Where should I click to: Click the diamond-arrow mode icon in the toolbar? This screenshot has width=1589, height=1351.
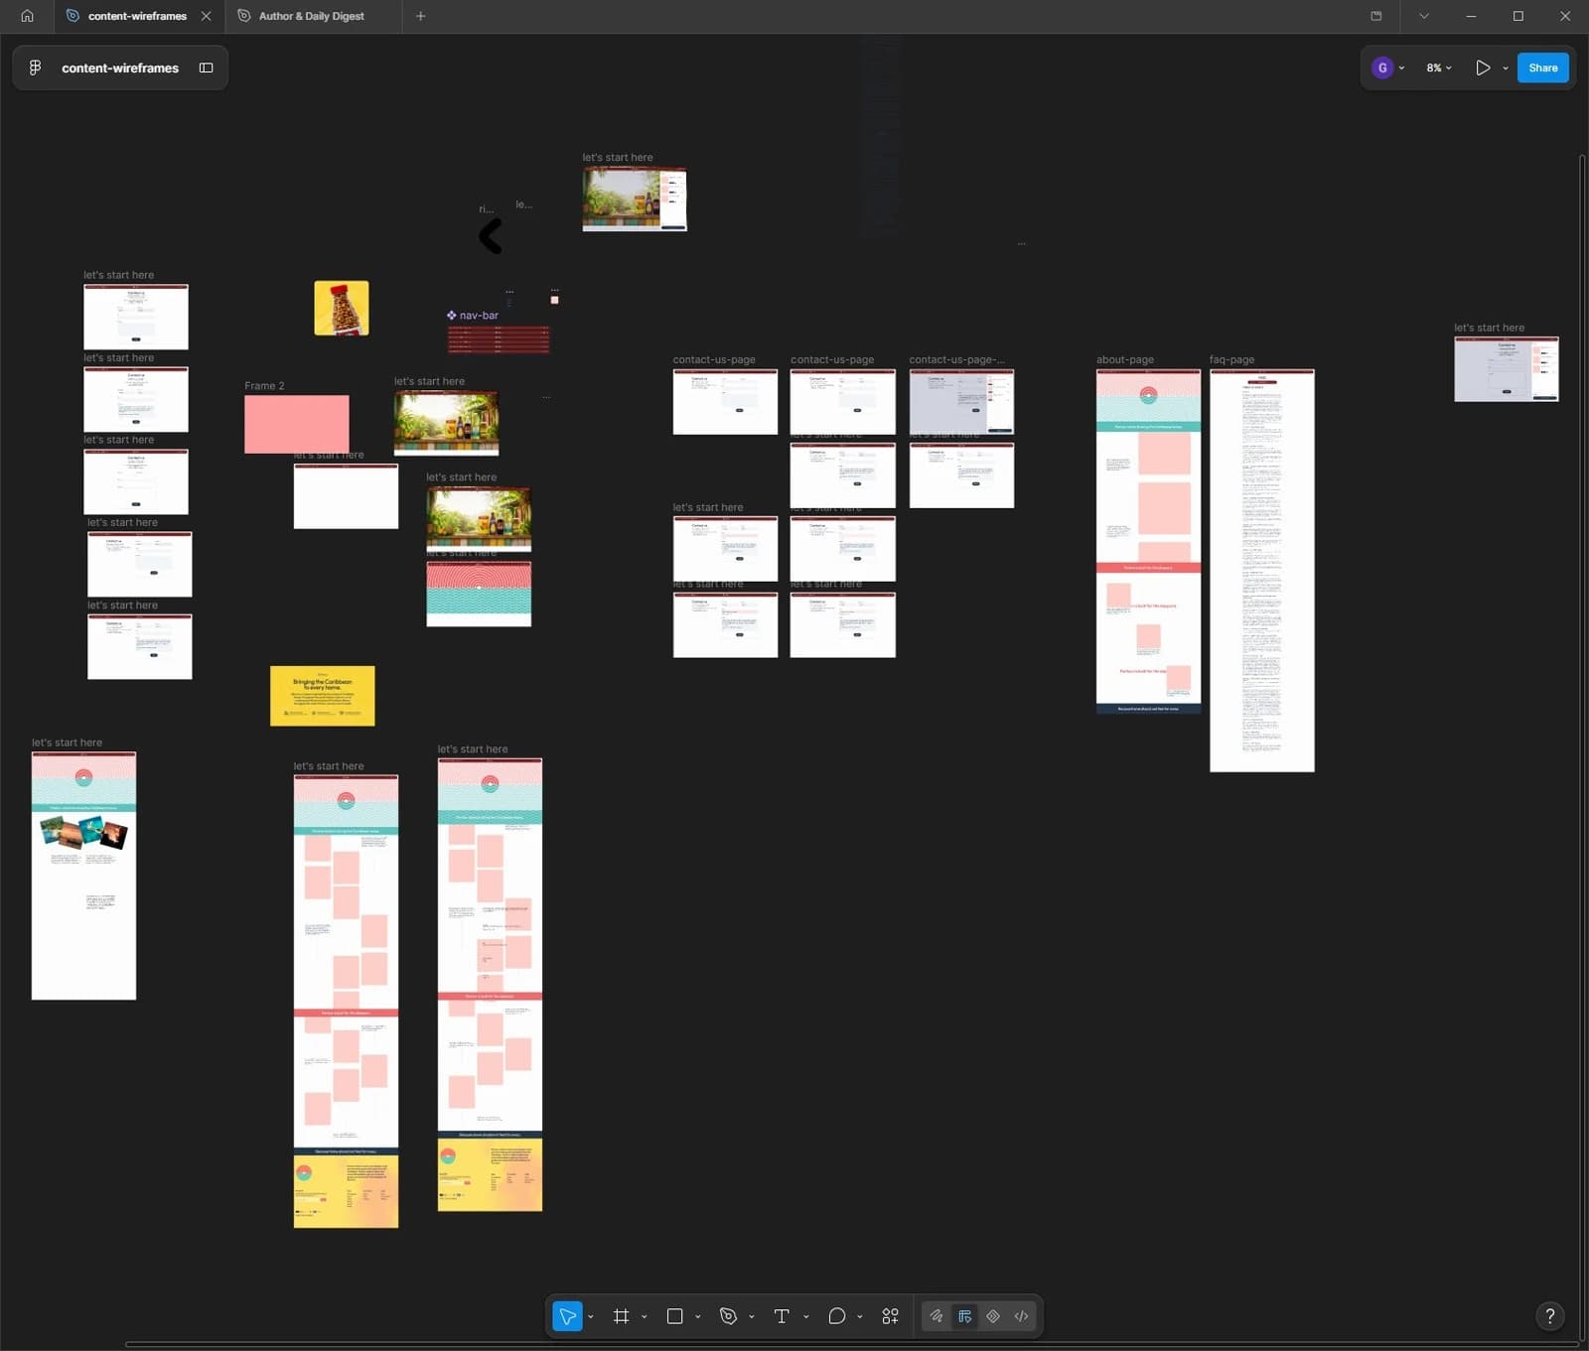(x=993, y=1316)
